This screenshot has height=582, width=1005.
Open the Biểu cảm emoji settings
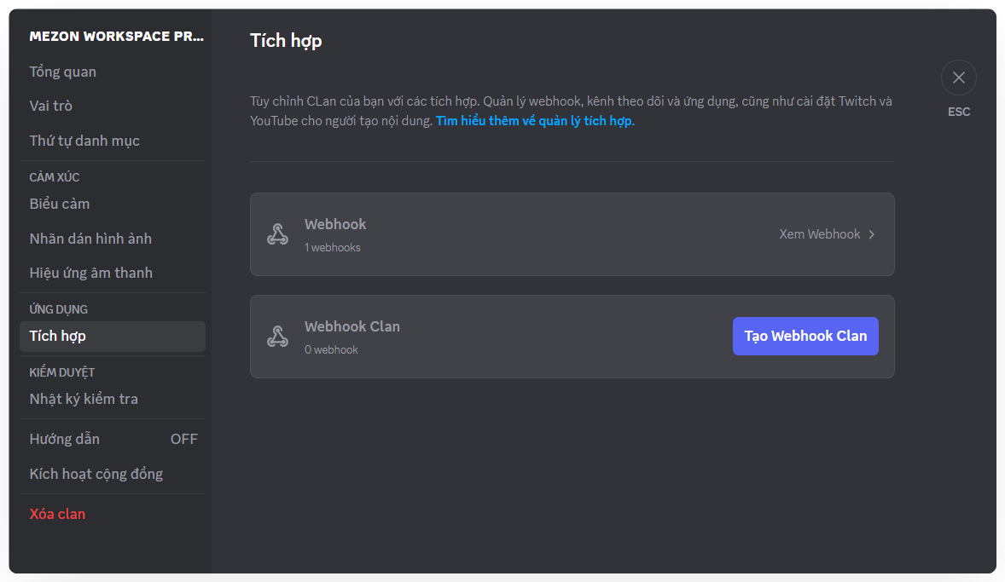(x=59, y=204)
